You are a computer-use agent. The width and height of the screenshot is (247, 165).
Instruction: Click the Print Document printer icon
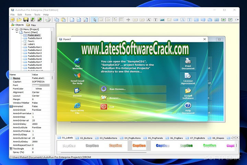tap(188, 61)
